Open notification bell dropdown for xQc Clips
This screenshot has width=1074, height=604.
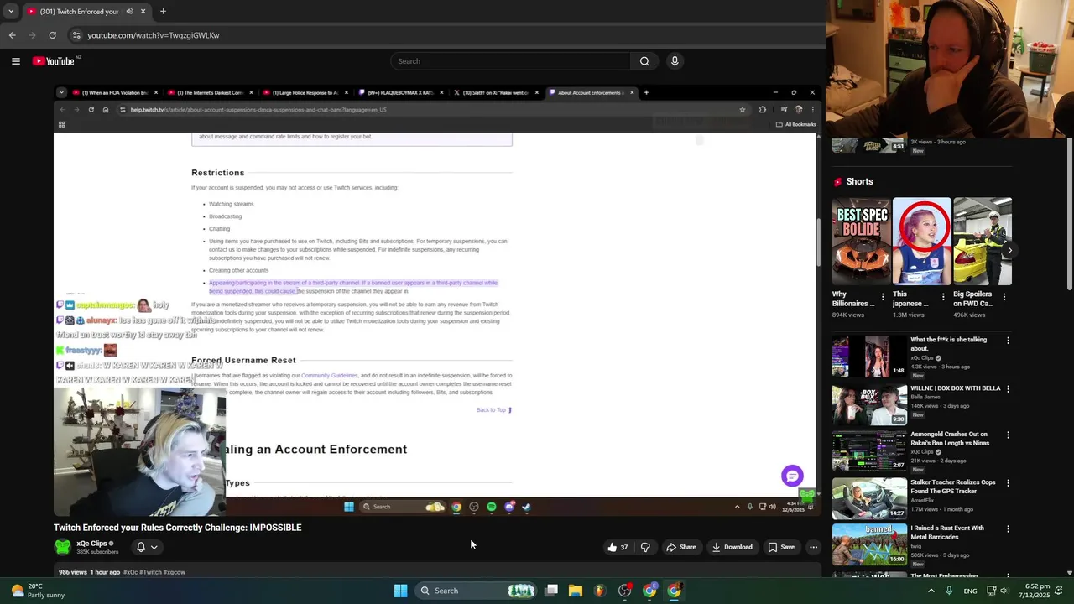[146, 547]
